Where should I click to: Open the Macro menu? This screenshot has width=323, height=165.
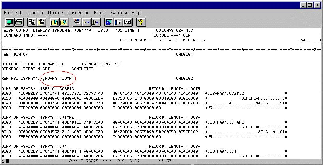[x=100, y=13]
